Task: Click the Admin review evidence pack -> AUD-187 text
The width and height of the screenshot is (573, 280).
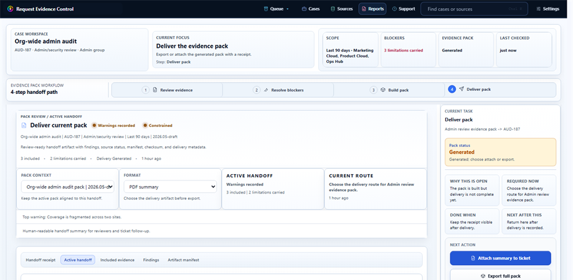Action: pos(482,129)
